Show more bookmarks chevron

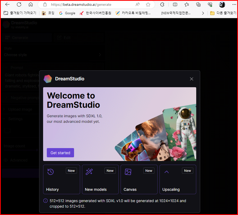coord(203,13)
